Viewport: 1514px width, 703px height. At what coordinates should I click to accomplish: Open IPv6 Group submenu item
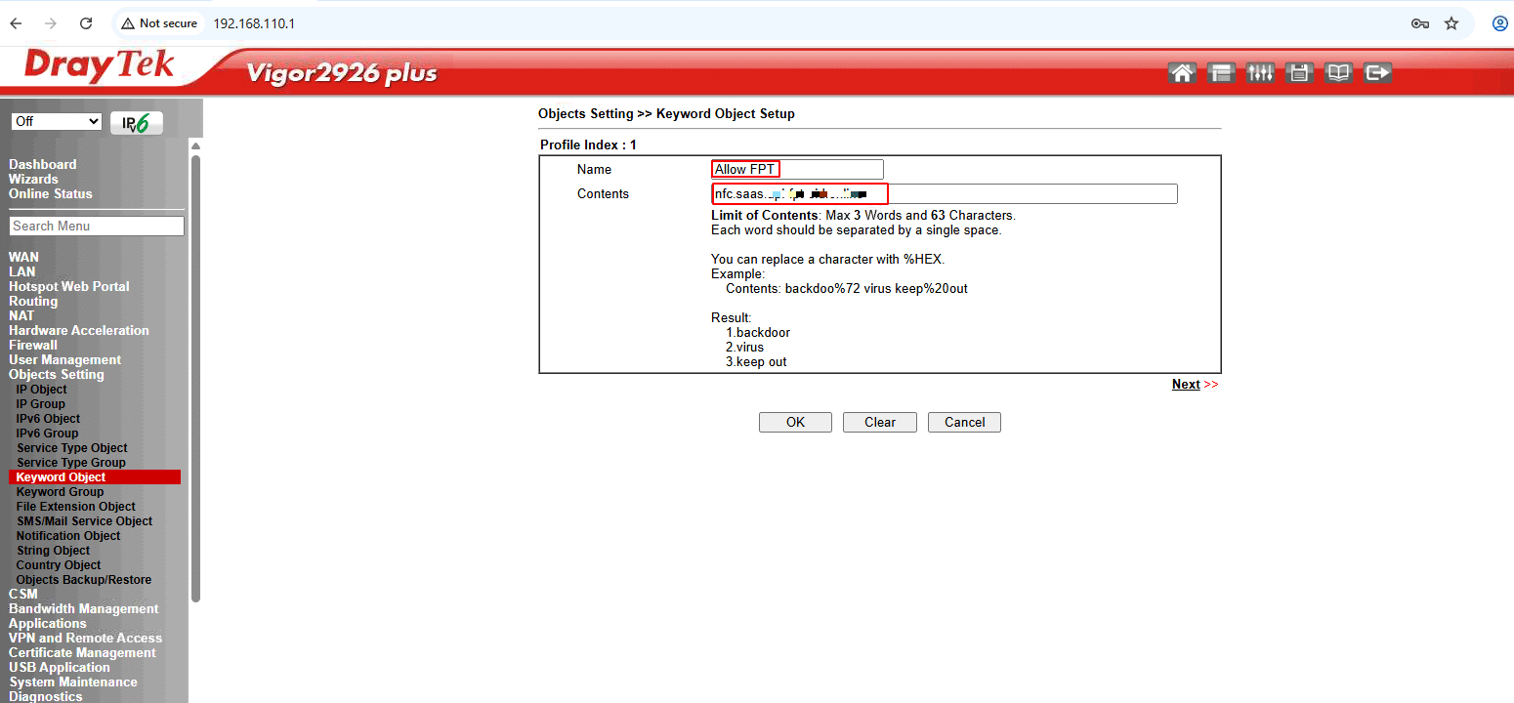[47, 433]
